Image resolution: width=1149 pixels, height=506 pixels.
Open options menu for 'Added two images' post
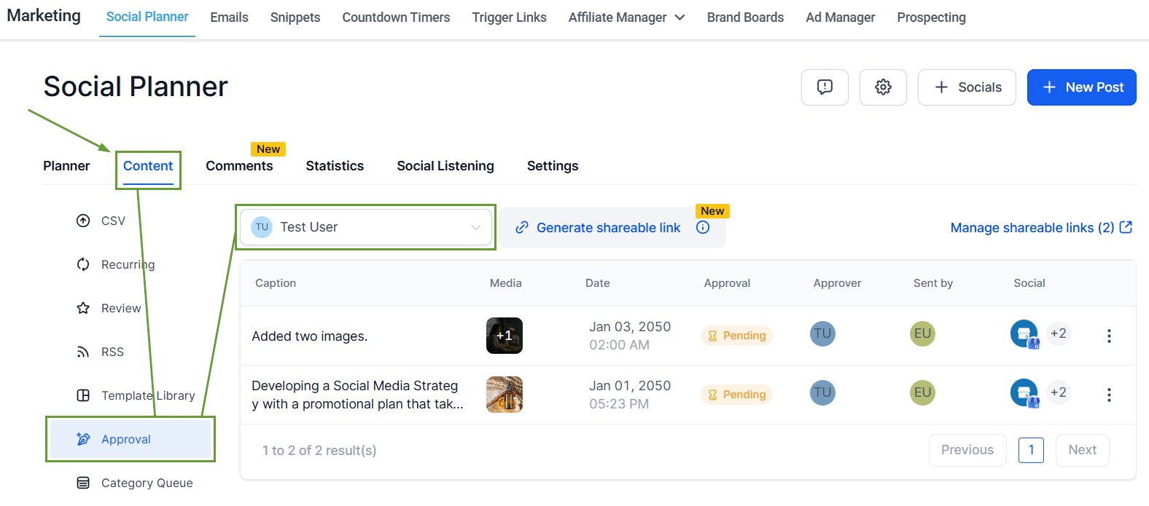[x=1109, y=336]
